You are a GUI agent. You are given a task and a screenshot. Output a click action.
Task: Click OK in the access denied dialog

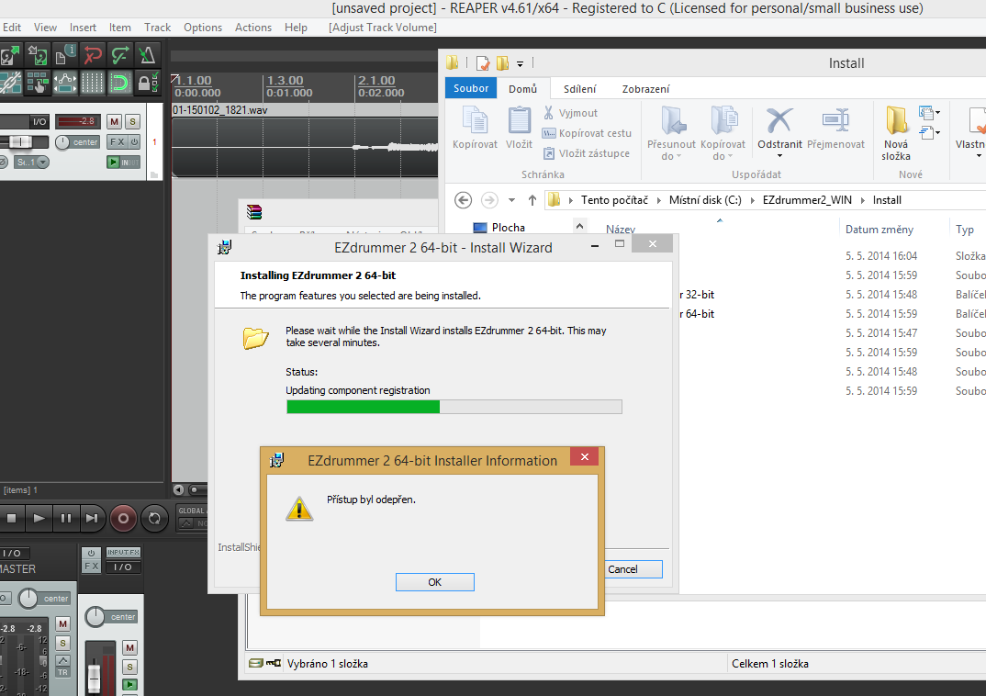(x=434, y=582)
